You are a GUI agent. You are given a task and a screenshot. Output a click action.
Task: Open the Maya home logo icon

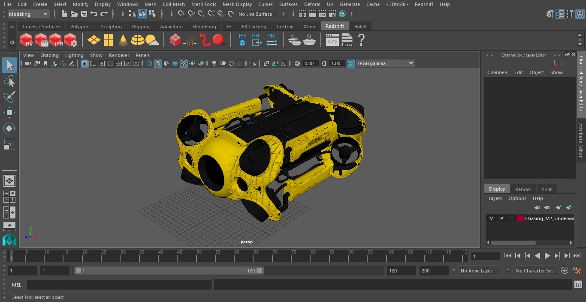[9, 239]
